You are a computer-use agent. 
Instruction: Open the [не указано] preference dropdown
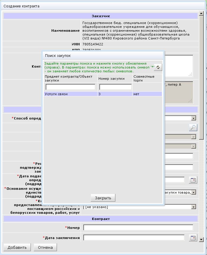[x=139, y=207]
